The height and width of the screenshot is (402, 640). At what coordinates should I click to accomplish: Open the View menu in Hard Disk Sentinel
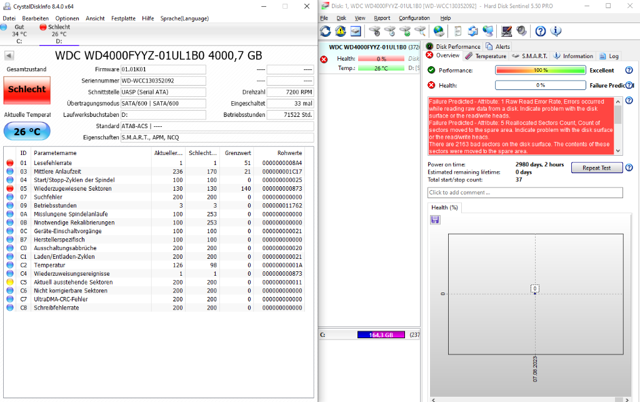(359, 18)
